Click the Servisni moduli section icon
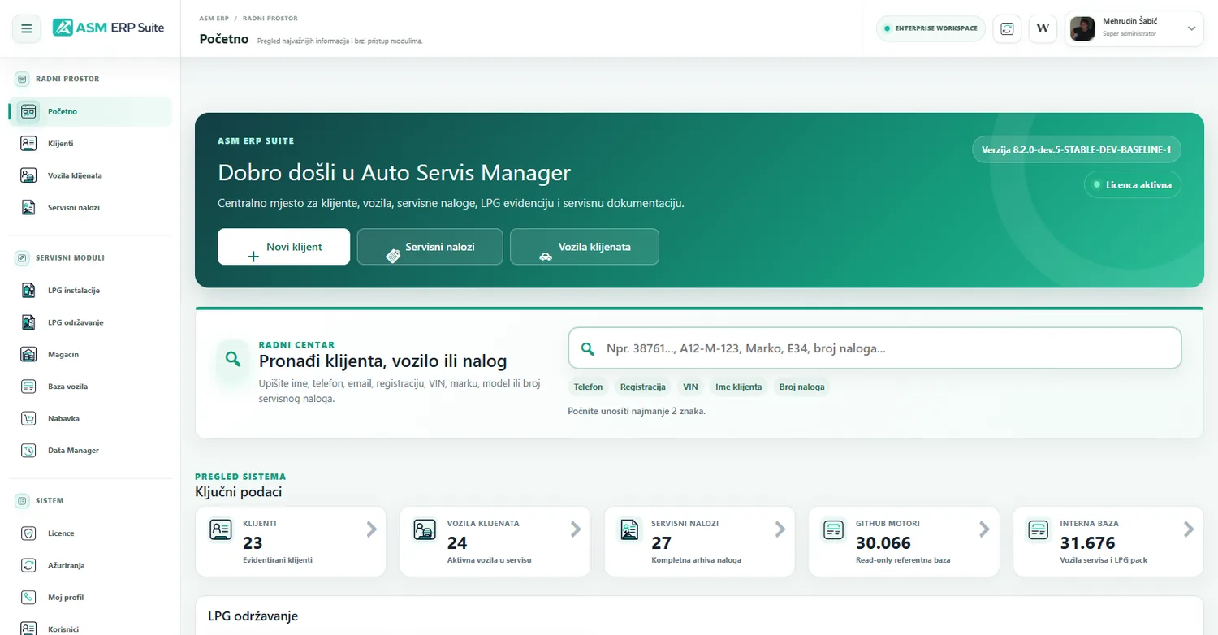Viewport: 1218px width, 635px height. [22, 258]
